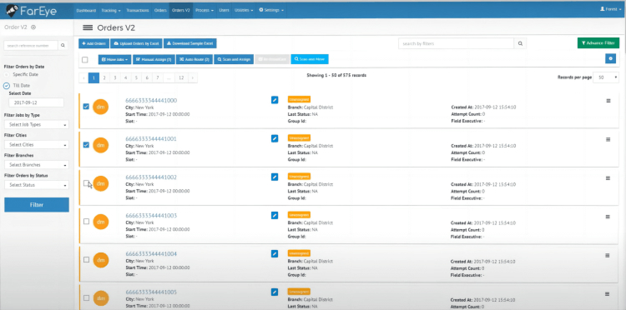Screen dimensions: 626x310
Task: Open the Select Status dropdown
Action: [x=37, y=185]
